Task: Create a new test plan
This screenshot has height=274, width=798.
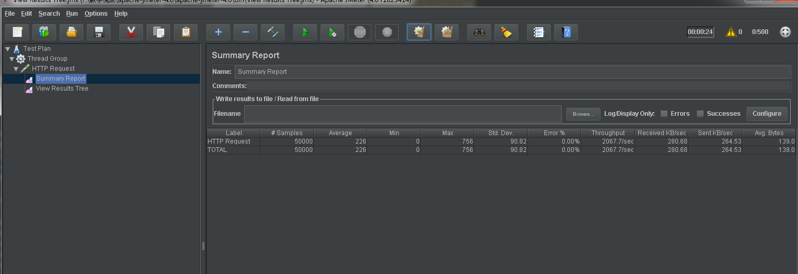Action: (17, 32)
